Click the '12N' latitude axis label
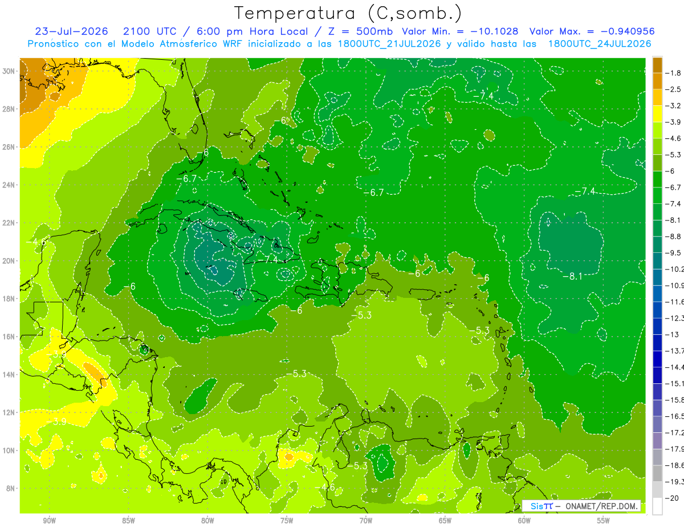This screenshot has height=528, width=684. click(x=10, y=412)
